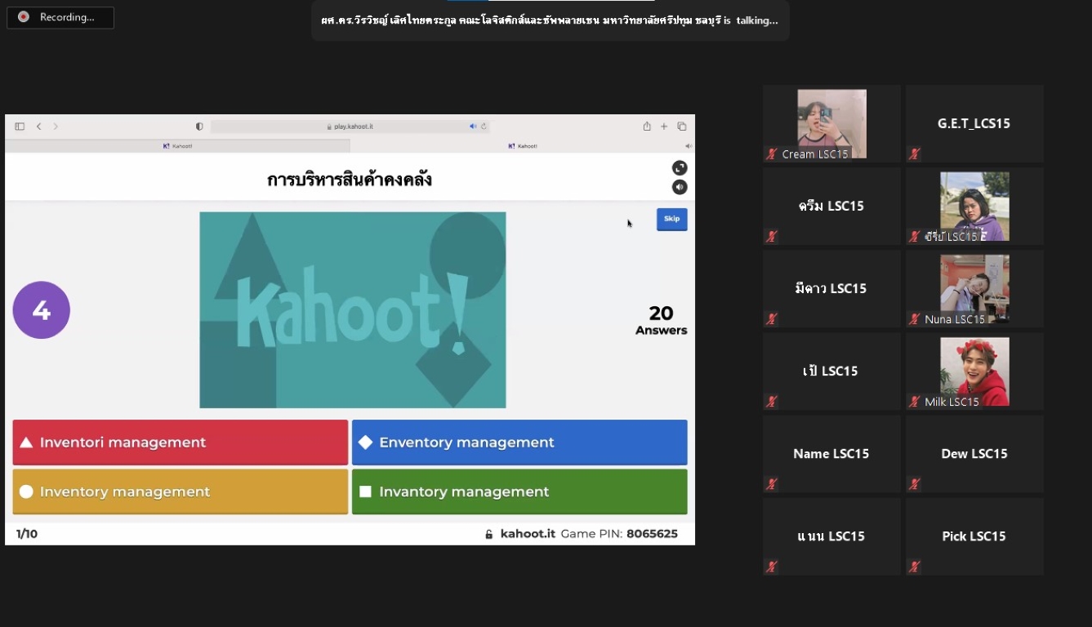Click the play.kahoot.it address bar

pos(350,127)
